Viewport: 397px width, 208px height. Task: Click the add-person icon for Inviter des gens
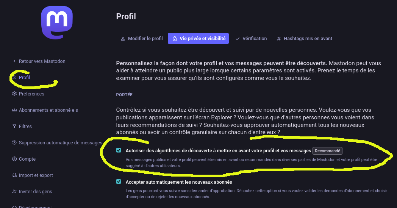click(14, 192)
